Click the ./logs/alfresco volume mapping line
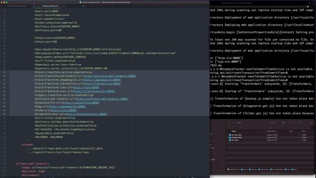 [x=58, y=152]
